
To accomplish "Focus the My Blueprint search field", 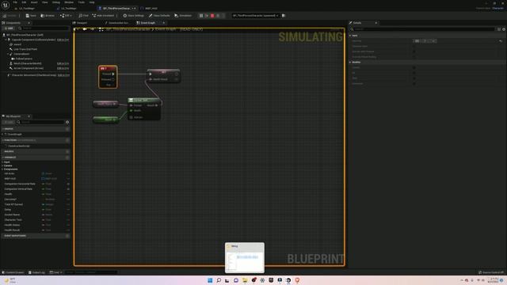I will point(40,122).
